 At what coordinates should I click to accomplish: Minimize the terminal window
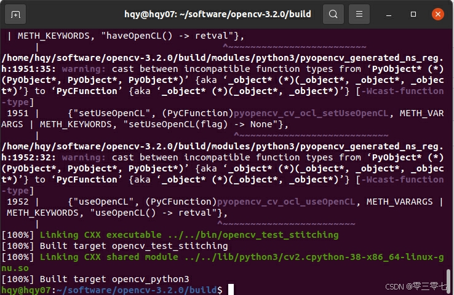(x=389, y=15)
